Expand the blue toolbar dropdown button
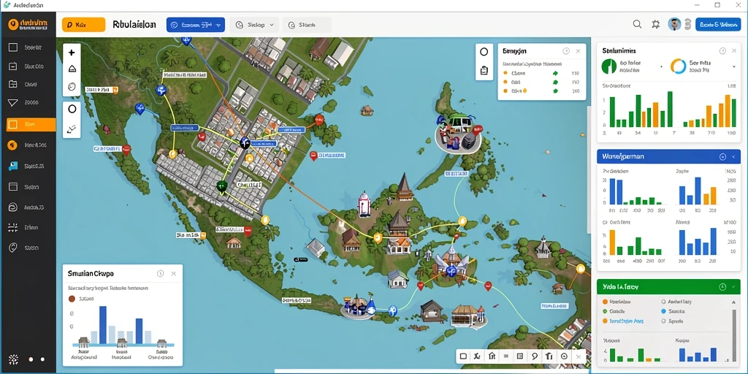 [x=196, y=25]
